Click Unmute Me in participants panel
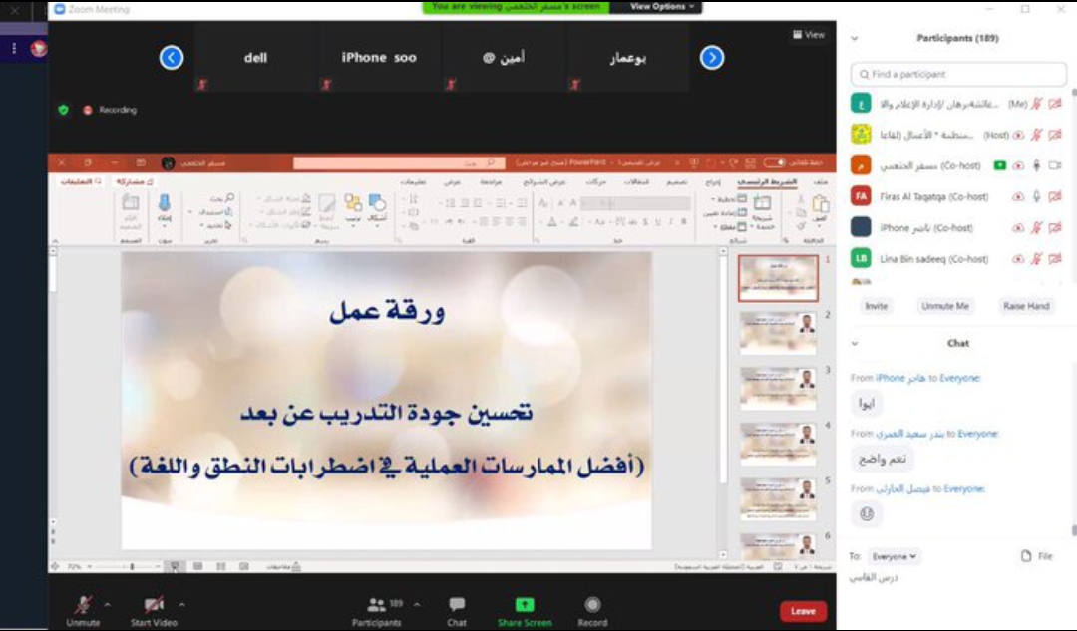The width and height of the screenshot is (1077, 631). click(945, 306)
